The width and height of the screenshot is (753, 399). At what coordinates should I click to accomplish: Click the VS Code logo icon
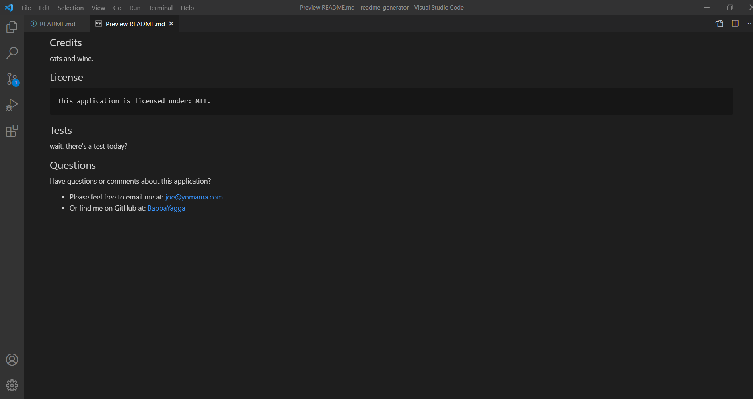[x=9, y=7]
